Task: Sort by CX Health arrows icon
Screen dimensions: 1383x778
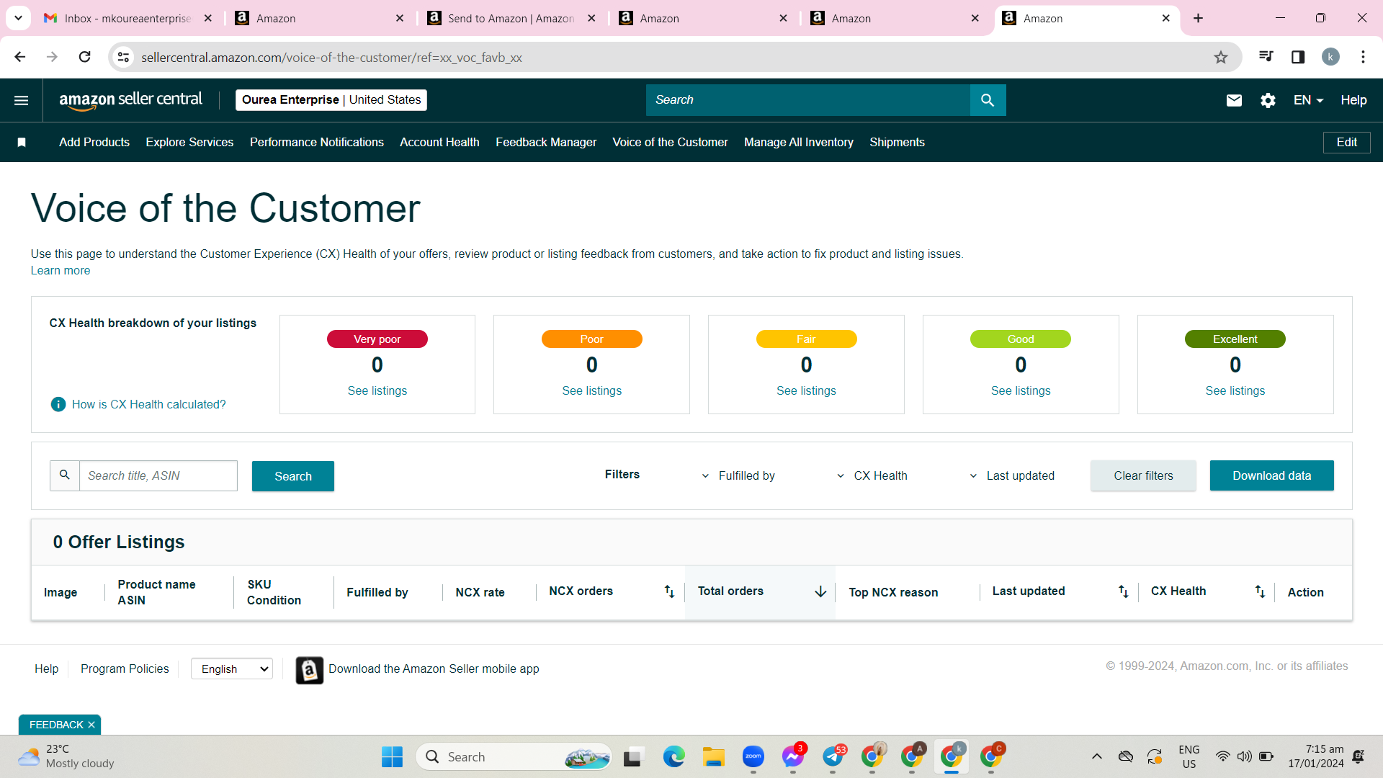Action: pyautogui.click(x=1260, y=591)
